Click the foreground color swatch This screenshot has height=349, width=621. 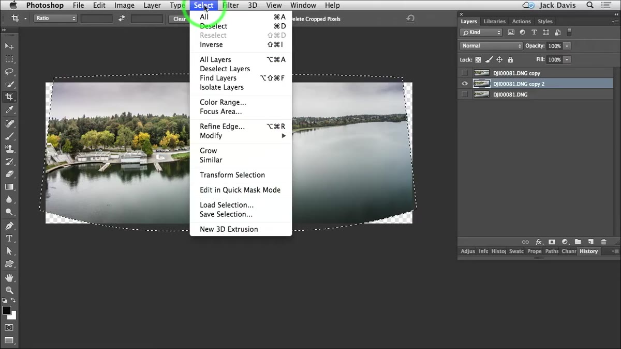point(7,310)
